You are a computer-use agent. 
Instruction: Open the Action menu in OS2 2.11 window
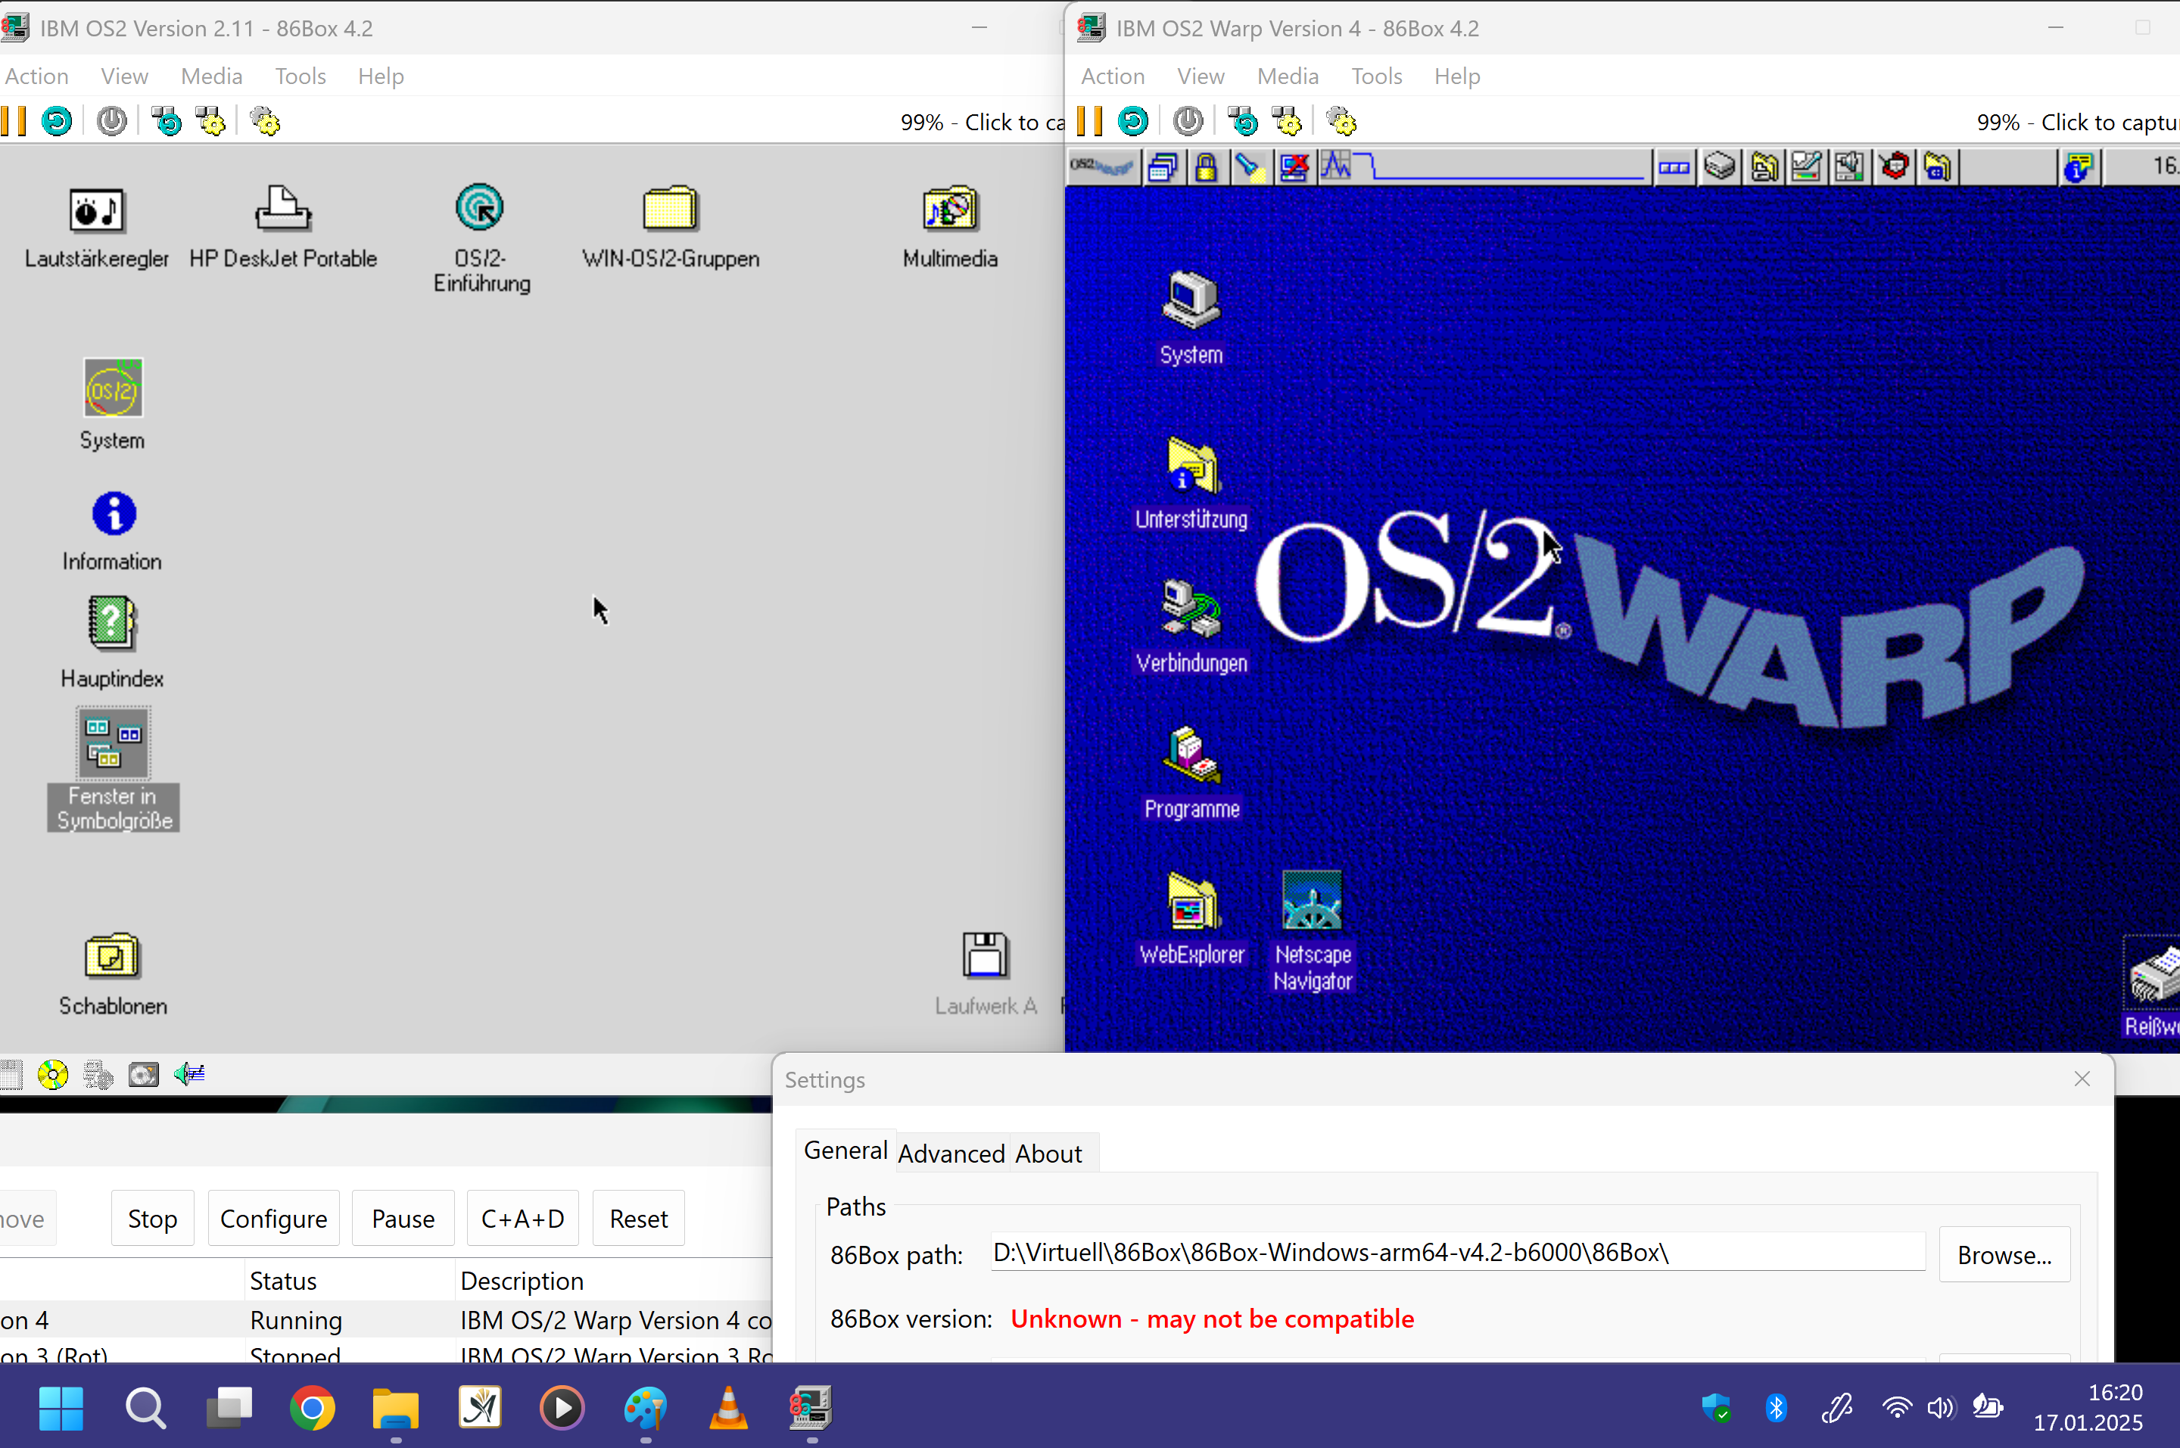[x=37, y=76]
